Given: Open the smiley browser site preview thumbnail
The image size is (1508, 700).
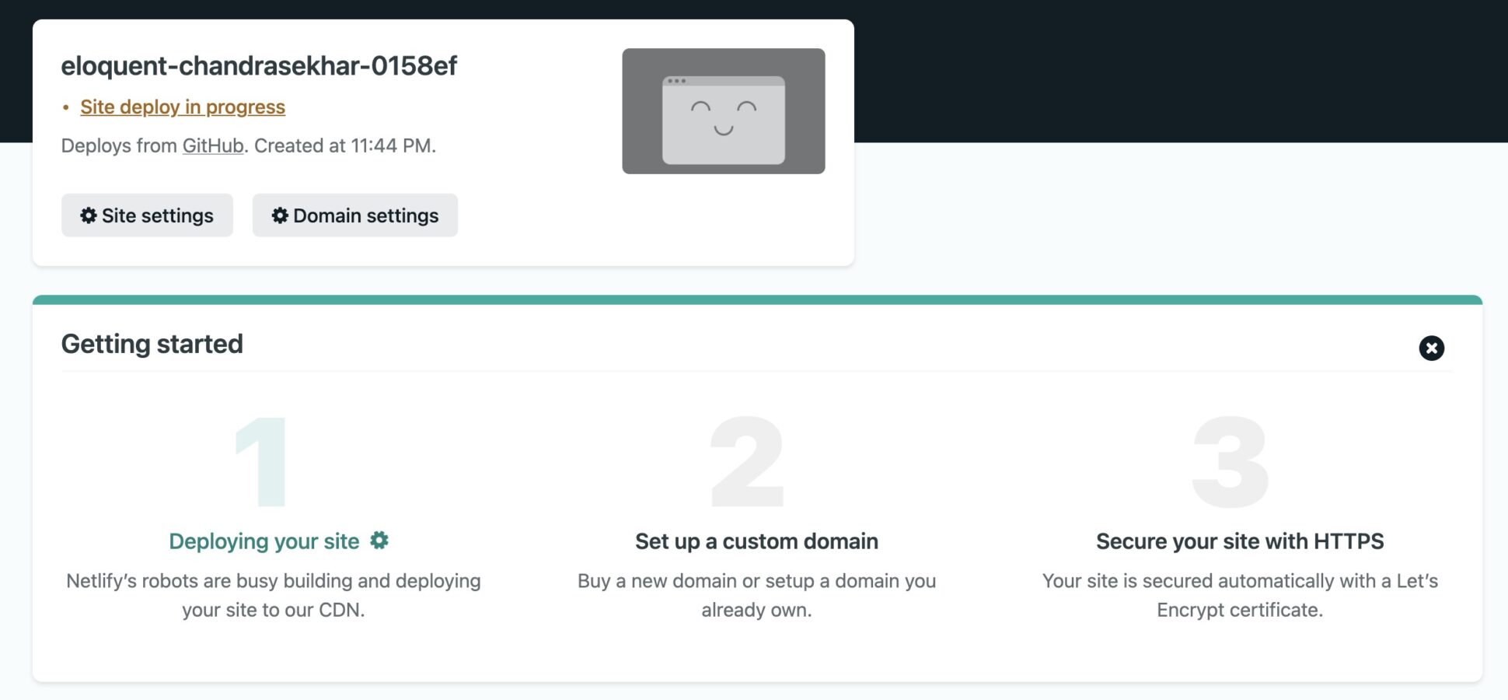Looking at the screenshot, I should 723,111.
